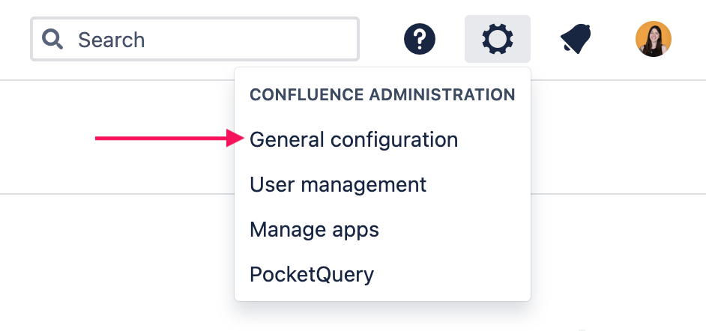This screenshot has height=331, width=706.
Task: Click the red arrow pointing at General configuration
Action: click(165, 139)
